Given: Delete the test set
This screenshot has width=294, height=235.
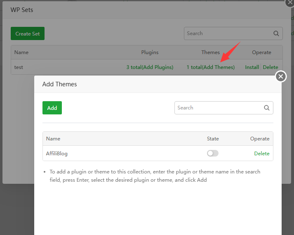Looking at the screenshot, I should [270, 67].
